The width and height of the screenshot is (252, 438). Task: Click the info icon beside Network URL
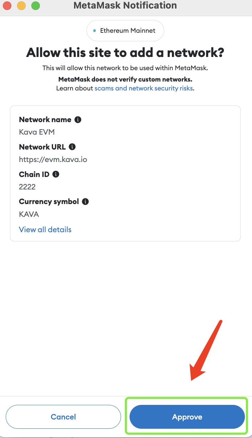[x=72, y=147]
